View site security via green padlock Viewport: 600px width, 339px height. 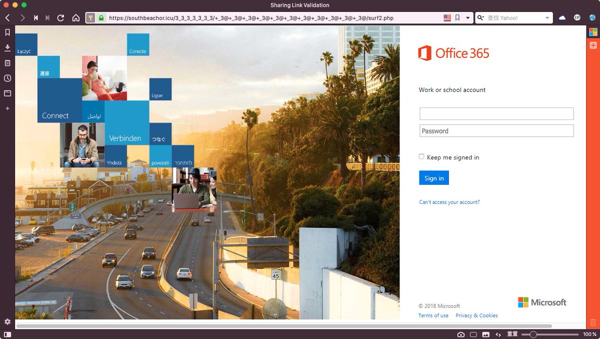coord(101,18)
